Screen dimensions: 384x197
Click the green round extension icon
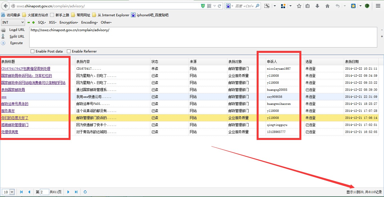(x=367, y=6)
